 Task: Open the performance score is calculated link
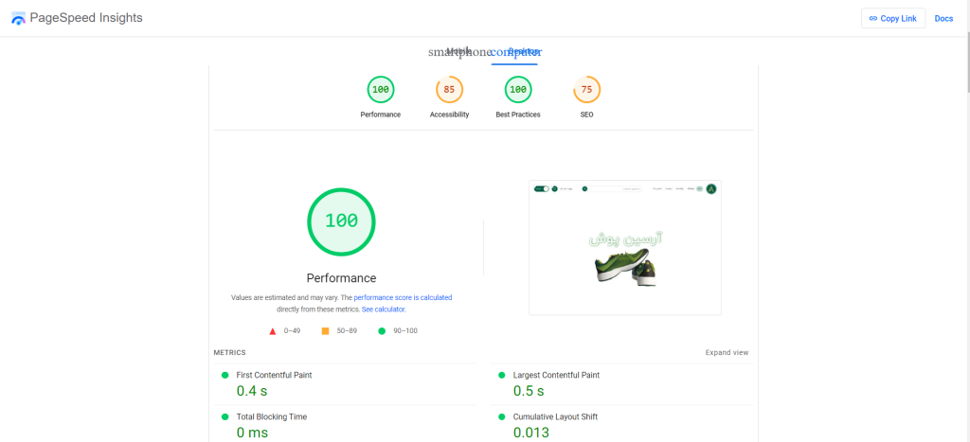403,297
